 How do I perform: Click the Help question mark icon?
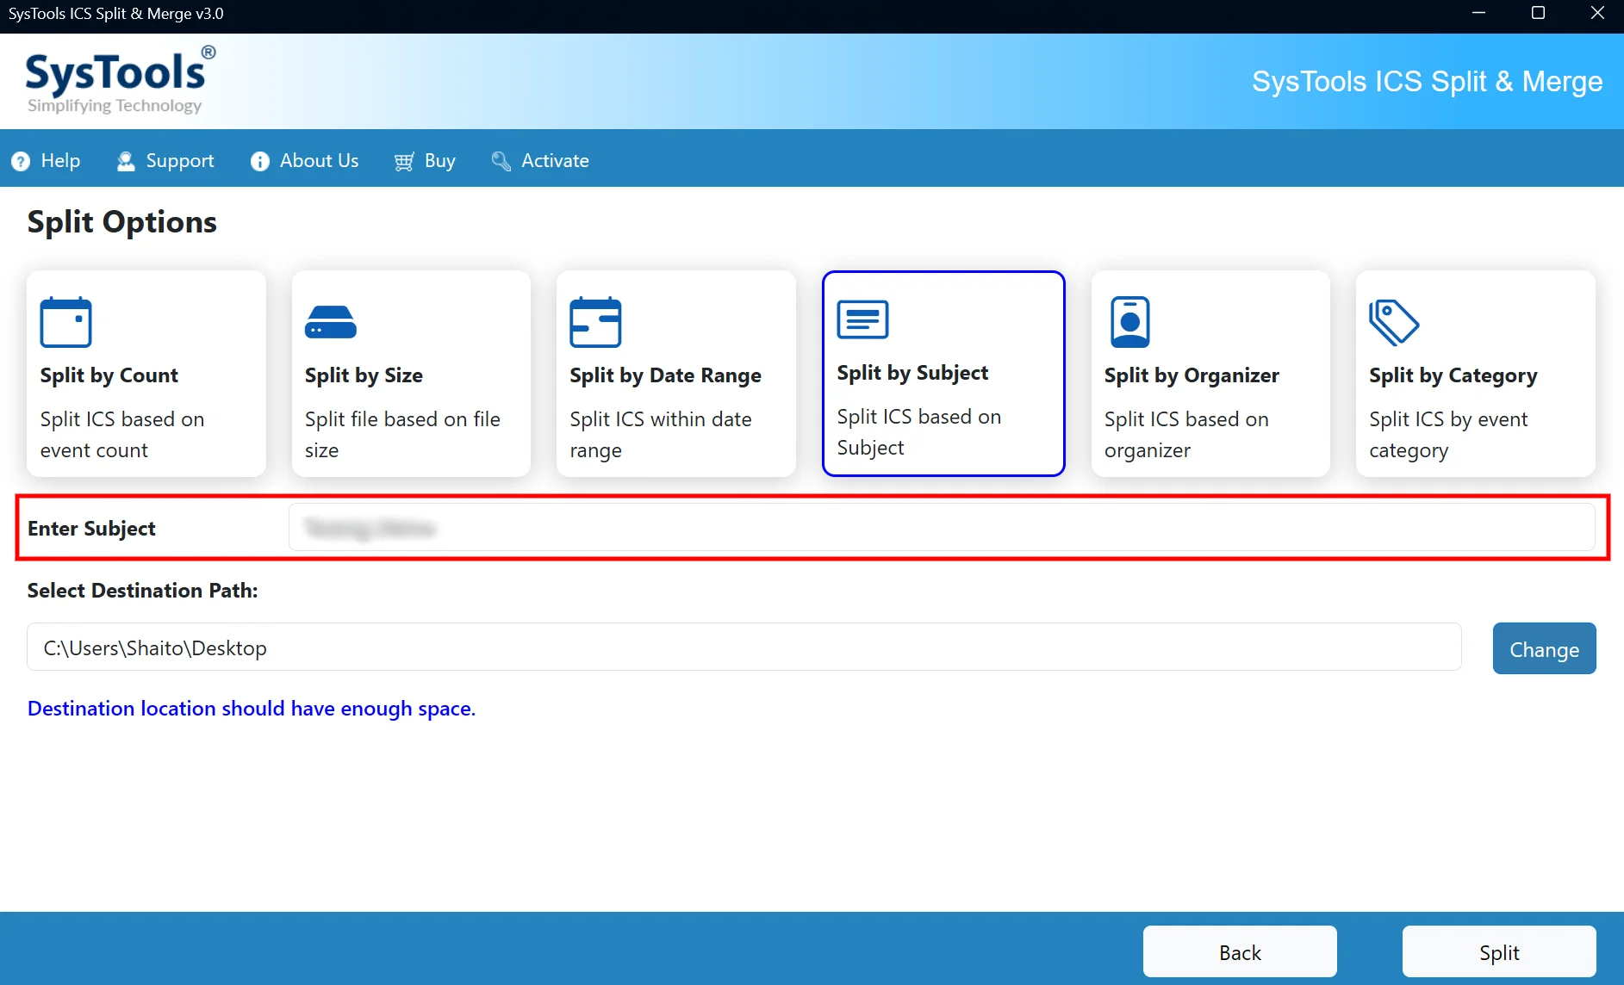point(21,161)
